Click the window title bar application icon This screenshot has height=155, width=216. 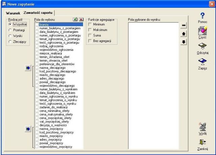(x=4, y=4)
